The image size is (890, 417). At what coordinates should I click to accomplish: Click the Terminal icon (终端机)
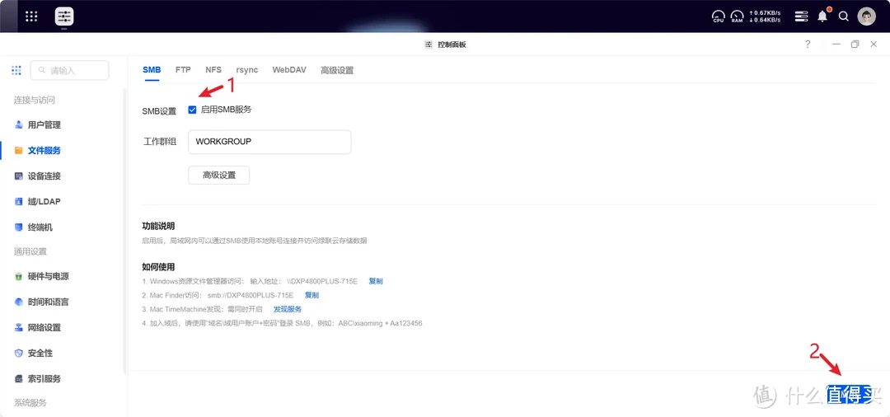(x=19, y=227)
